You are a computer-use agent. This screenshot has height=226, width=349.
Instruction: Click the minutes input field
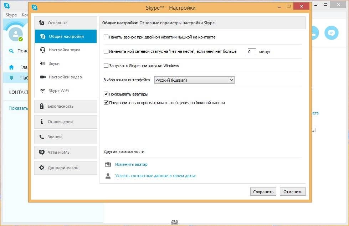[252, 52]
